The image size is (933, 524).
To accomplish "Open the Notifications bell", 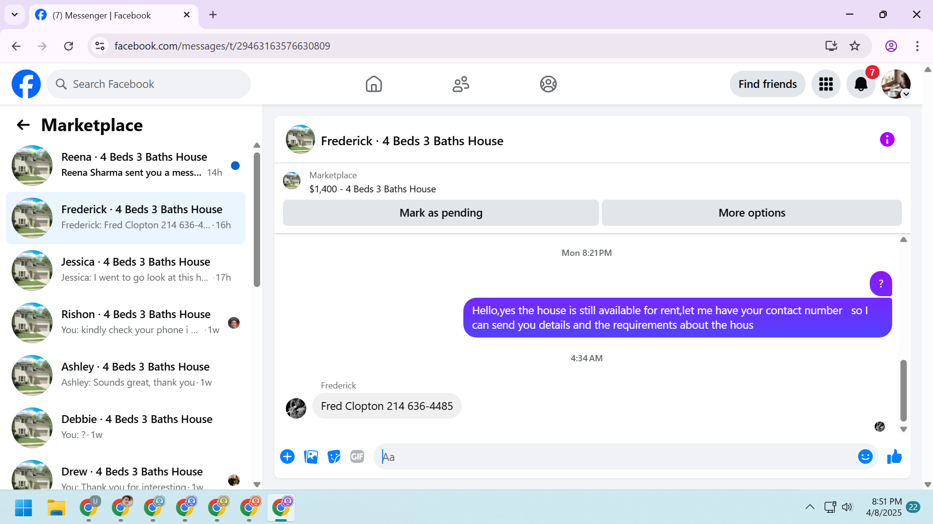I will click(x=861, y=84).
